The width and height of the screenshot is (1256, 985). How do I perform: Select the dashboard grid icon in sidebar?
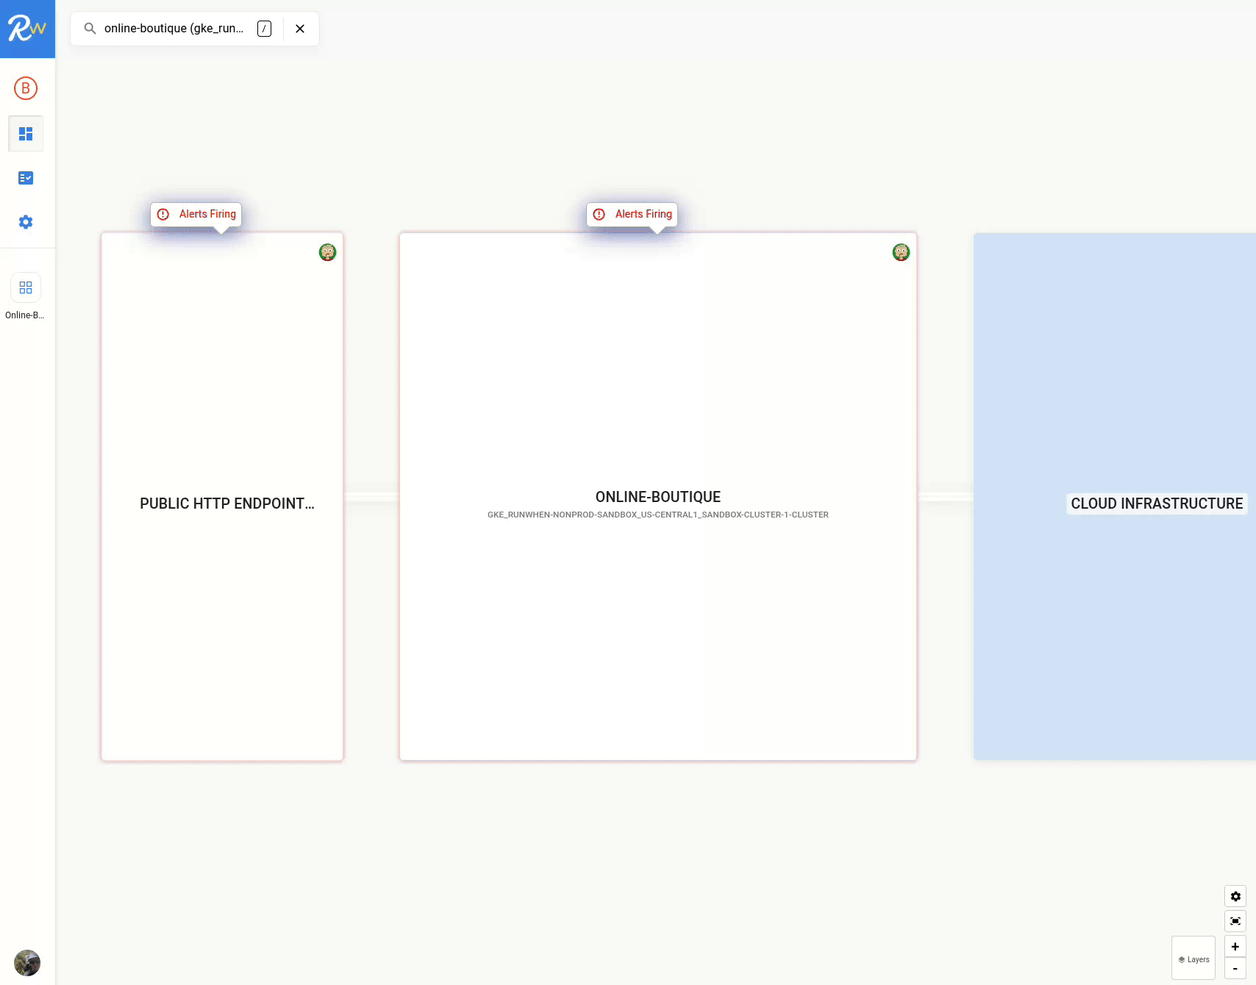pos(26,134)
